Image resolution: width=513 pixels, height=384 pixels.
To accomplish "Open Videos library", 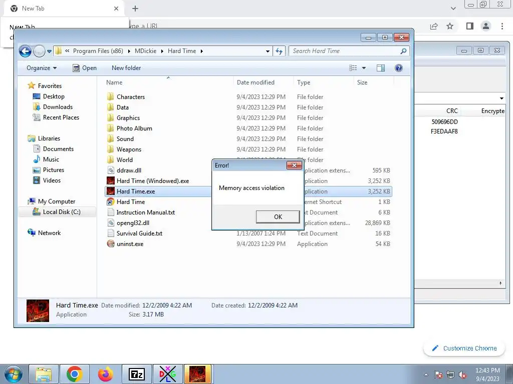I will click(52, 180).
